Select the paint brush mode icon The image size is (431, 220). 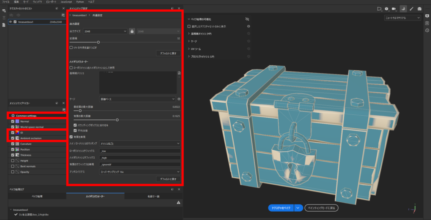412,8
